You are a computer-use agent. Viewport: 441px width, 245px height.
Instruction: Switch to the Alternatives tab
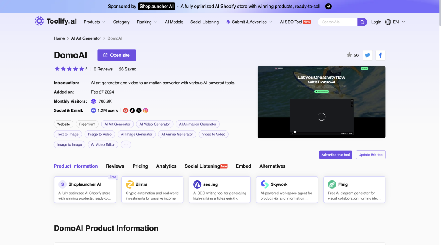coord(272,166)
